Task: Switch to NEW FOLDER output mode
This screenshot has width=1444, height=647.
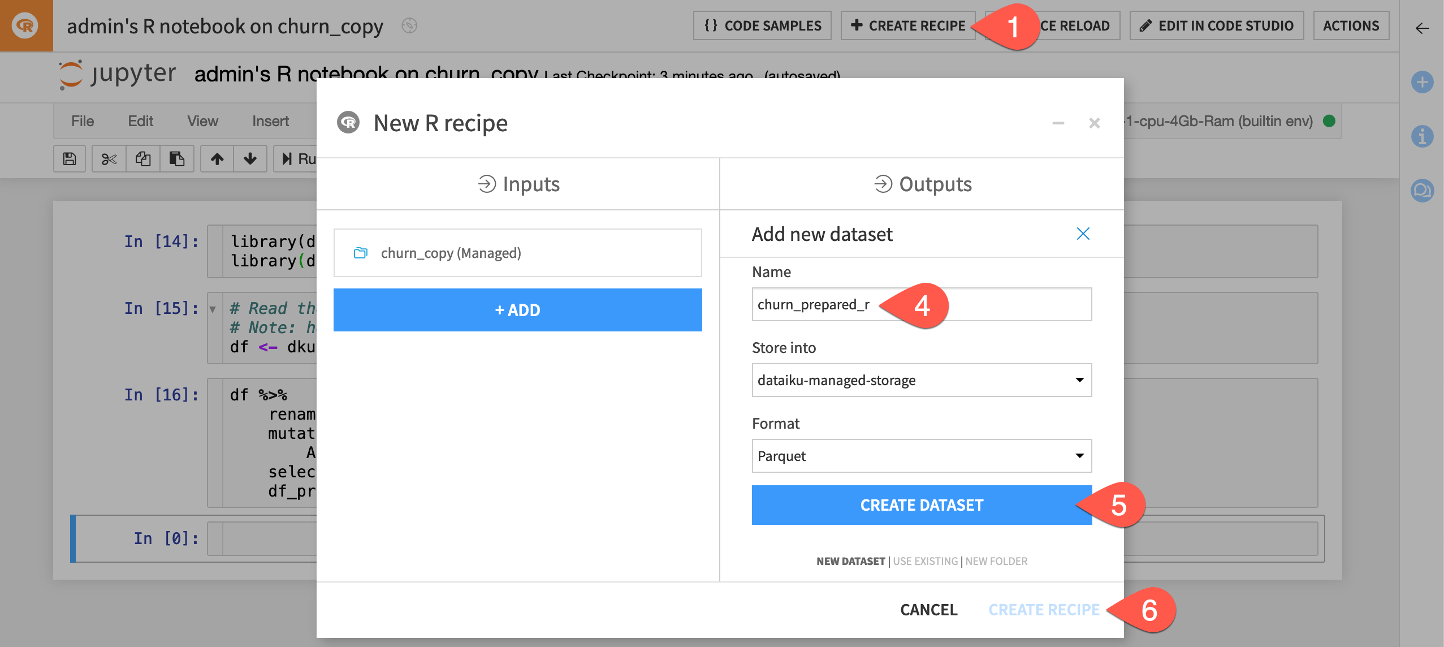Action: [997, 561]
